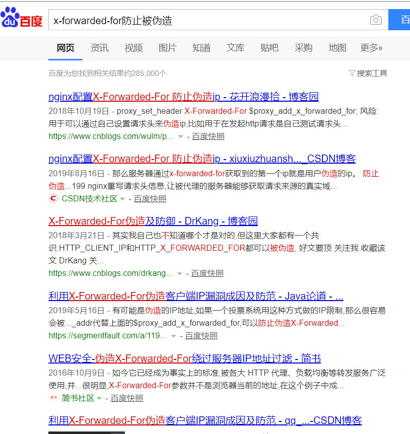Expand dropdown arrow beside segmentfault.com URL
410x434 pixels.
click(174, 336)
